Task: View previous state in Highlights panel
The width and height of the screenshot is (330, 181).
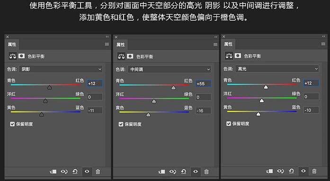Action: (x=281, y=172)
